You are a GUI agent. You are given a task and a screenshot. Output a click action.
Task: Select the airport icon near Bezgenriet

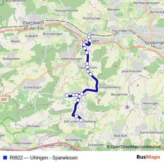click(x=127, y=107)
